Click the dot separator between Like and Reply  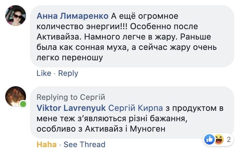pos(55,74)
